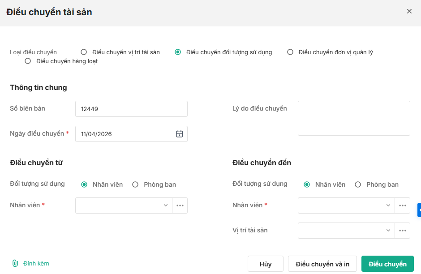The width and height of the screenshot is (421, 274).
Task: Expand source Nhân viên dropdown
Action: point(165,205)
